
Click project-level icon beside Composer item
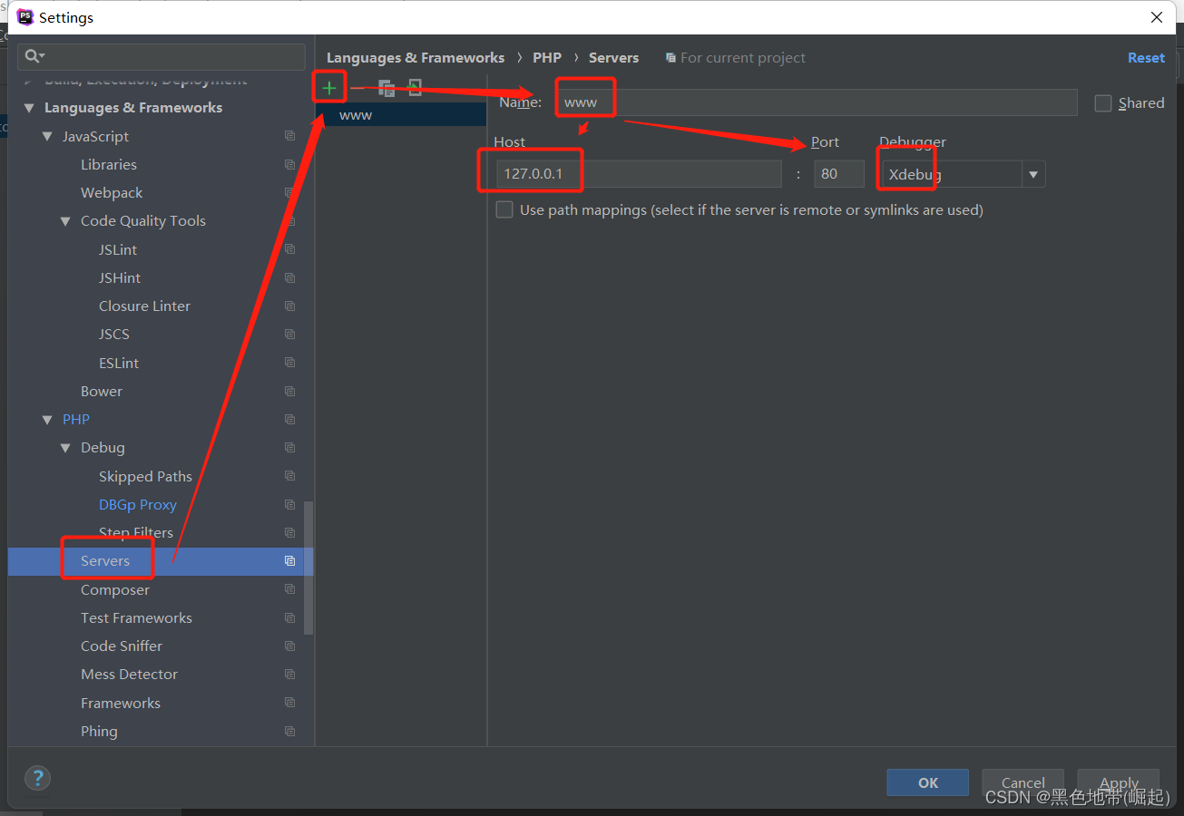click(x=289, y=589)
